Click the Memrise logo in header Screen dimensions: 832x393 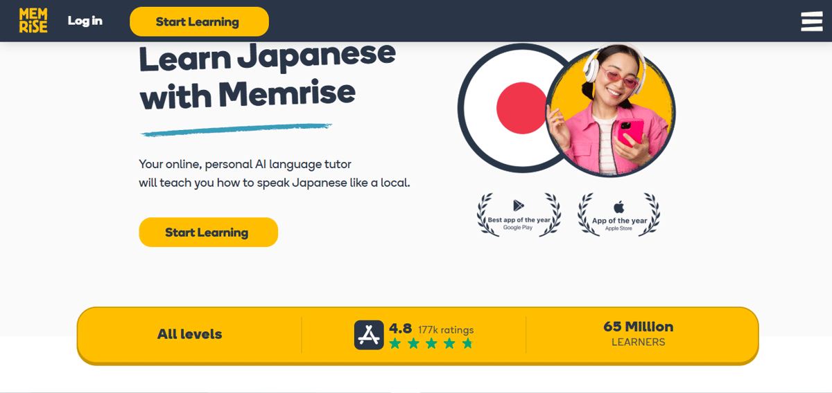tap(33, 21)
